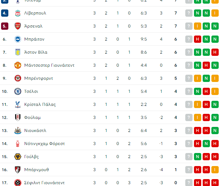Screen dimensions: 219x186
Task: Click Arsenal's grey question-mark next match badge
Action: click(x=189, y=26)
